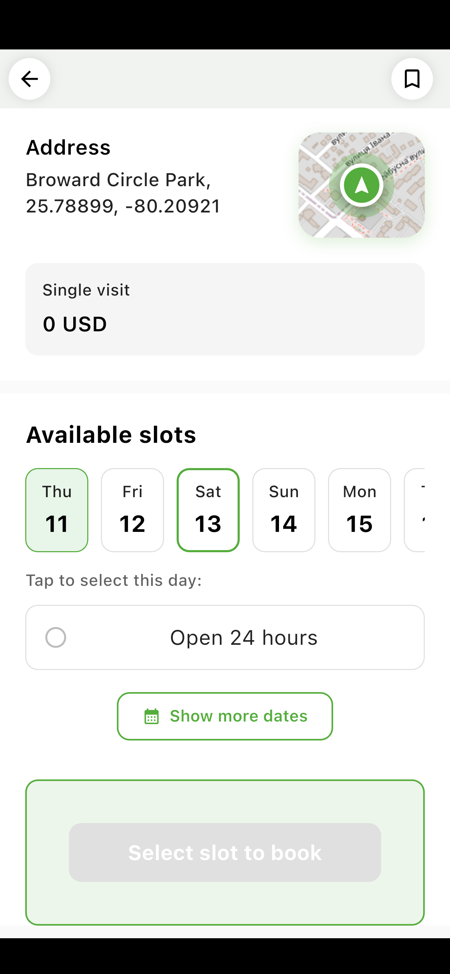Tap the Broward Circle Park address text
The width and height of the screenshot is (450, 974).
tap(123, 193)
